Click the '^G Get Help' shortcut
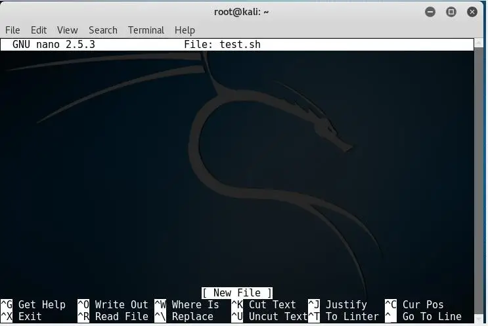This screenshot has height=326, width=488. pyautogui.click(x=33, y=304)
